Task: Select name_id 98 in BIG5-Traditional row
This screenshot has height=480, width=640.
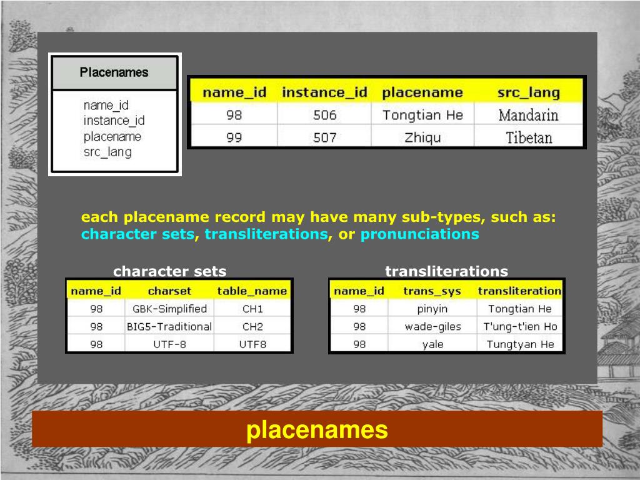Action: point(96,326)
